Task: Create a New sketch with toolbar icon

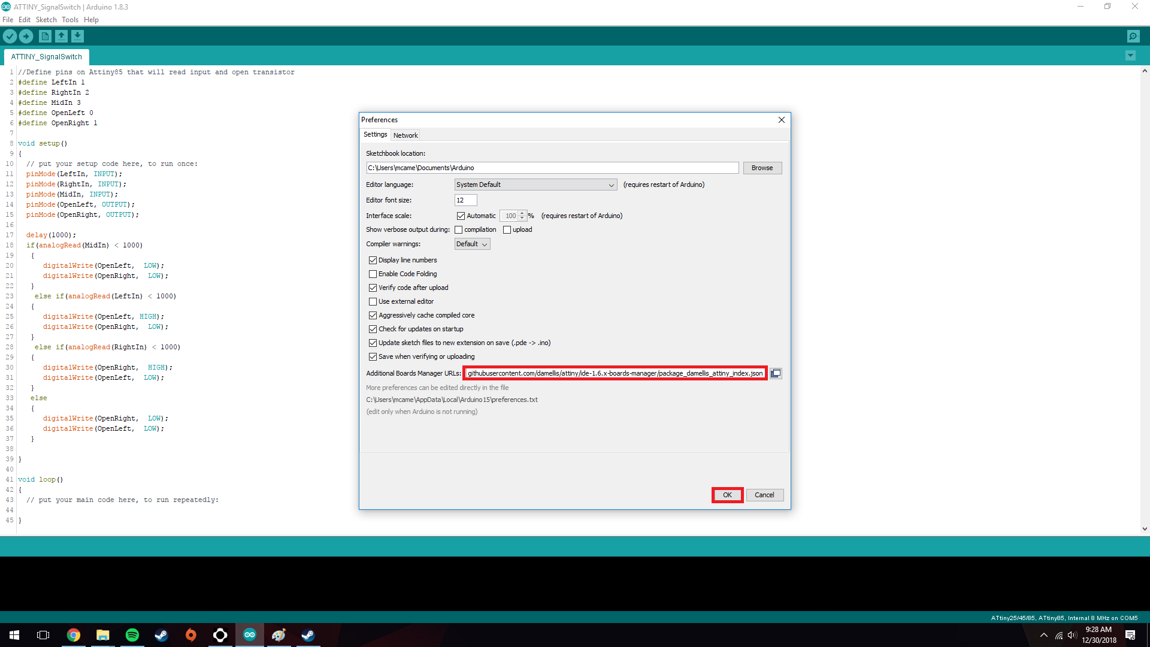Action: (x=45, y=37)
